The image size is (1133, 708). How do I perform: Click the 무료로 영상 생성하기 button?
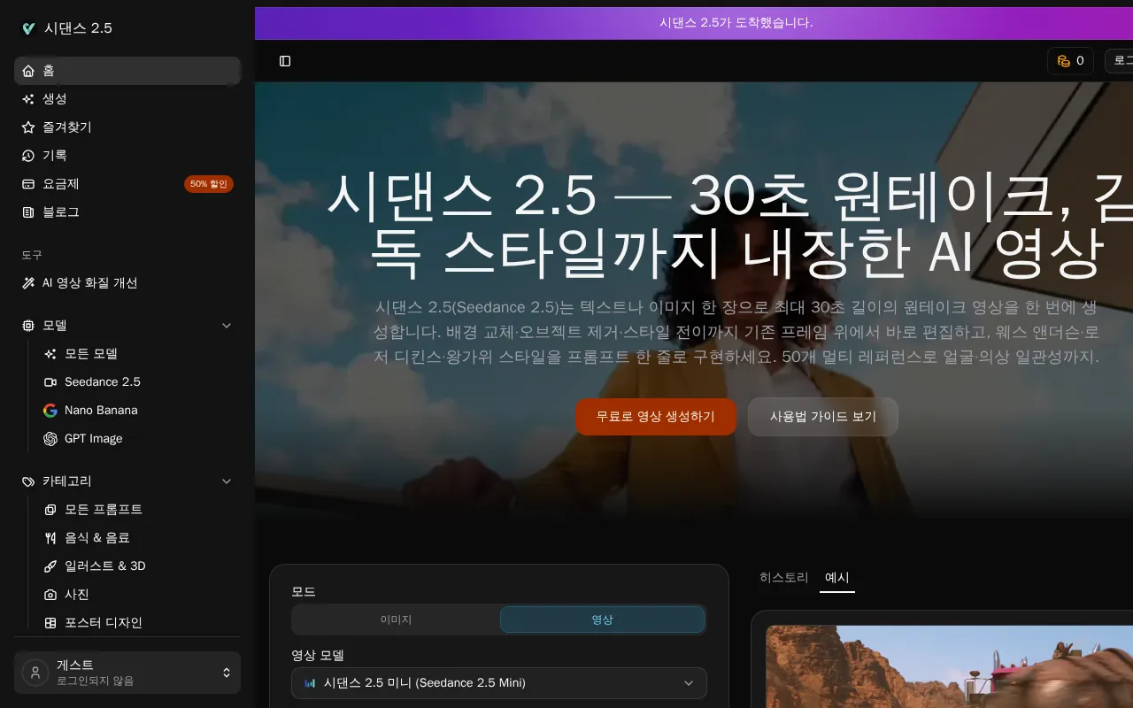point(656,417)
